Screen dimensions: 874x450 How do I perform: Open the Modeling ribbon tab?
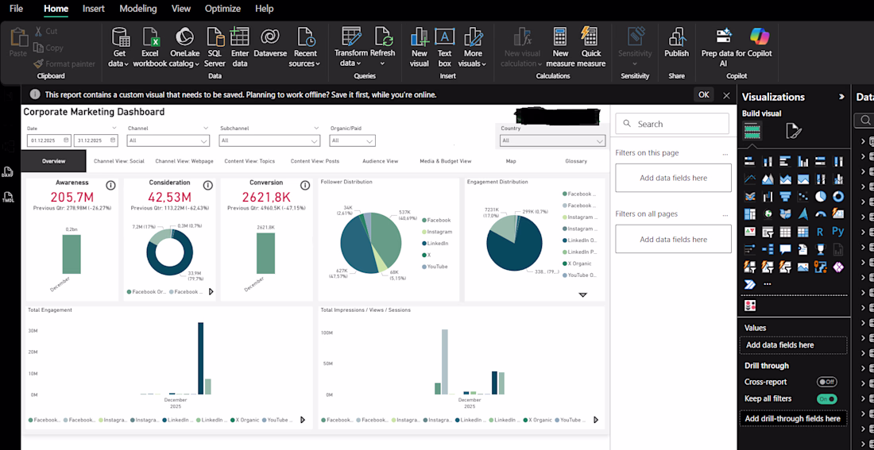(137, 9)
